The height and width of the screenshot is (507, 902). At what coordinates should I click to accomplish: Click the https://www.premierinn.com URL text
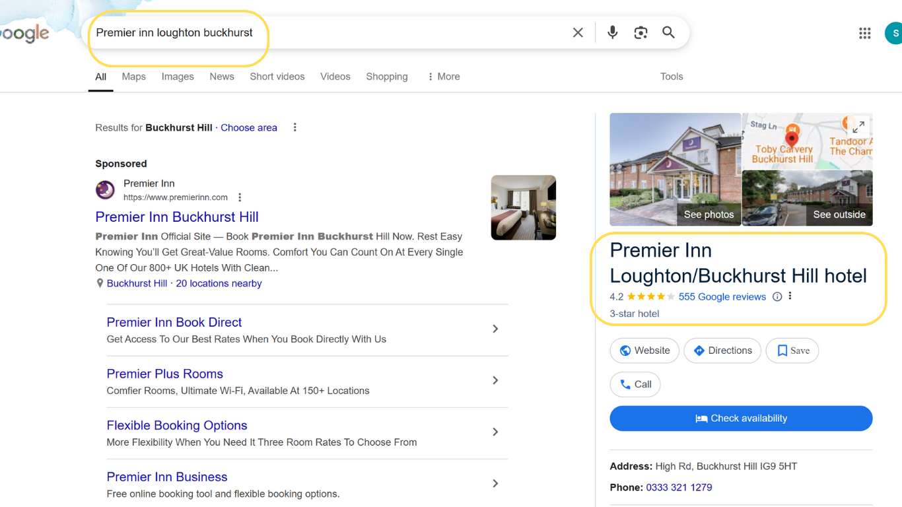(176, 197)
